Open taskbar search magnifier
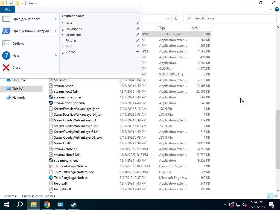Screen dimensions: 280x210 coord(20,205)
